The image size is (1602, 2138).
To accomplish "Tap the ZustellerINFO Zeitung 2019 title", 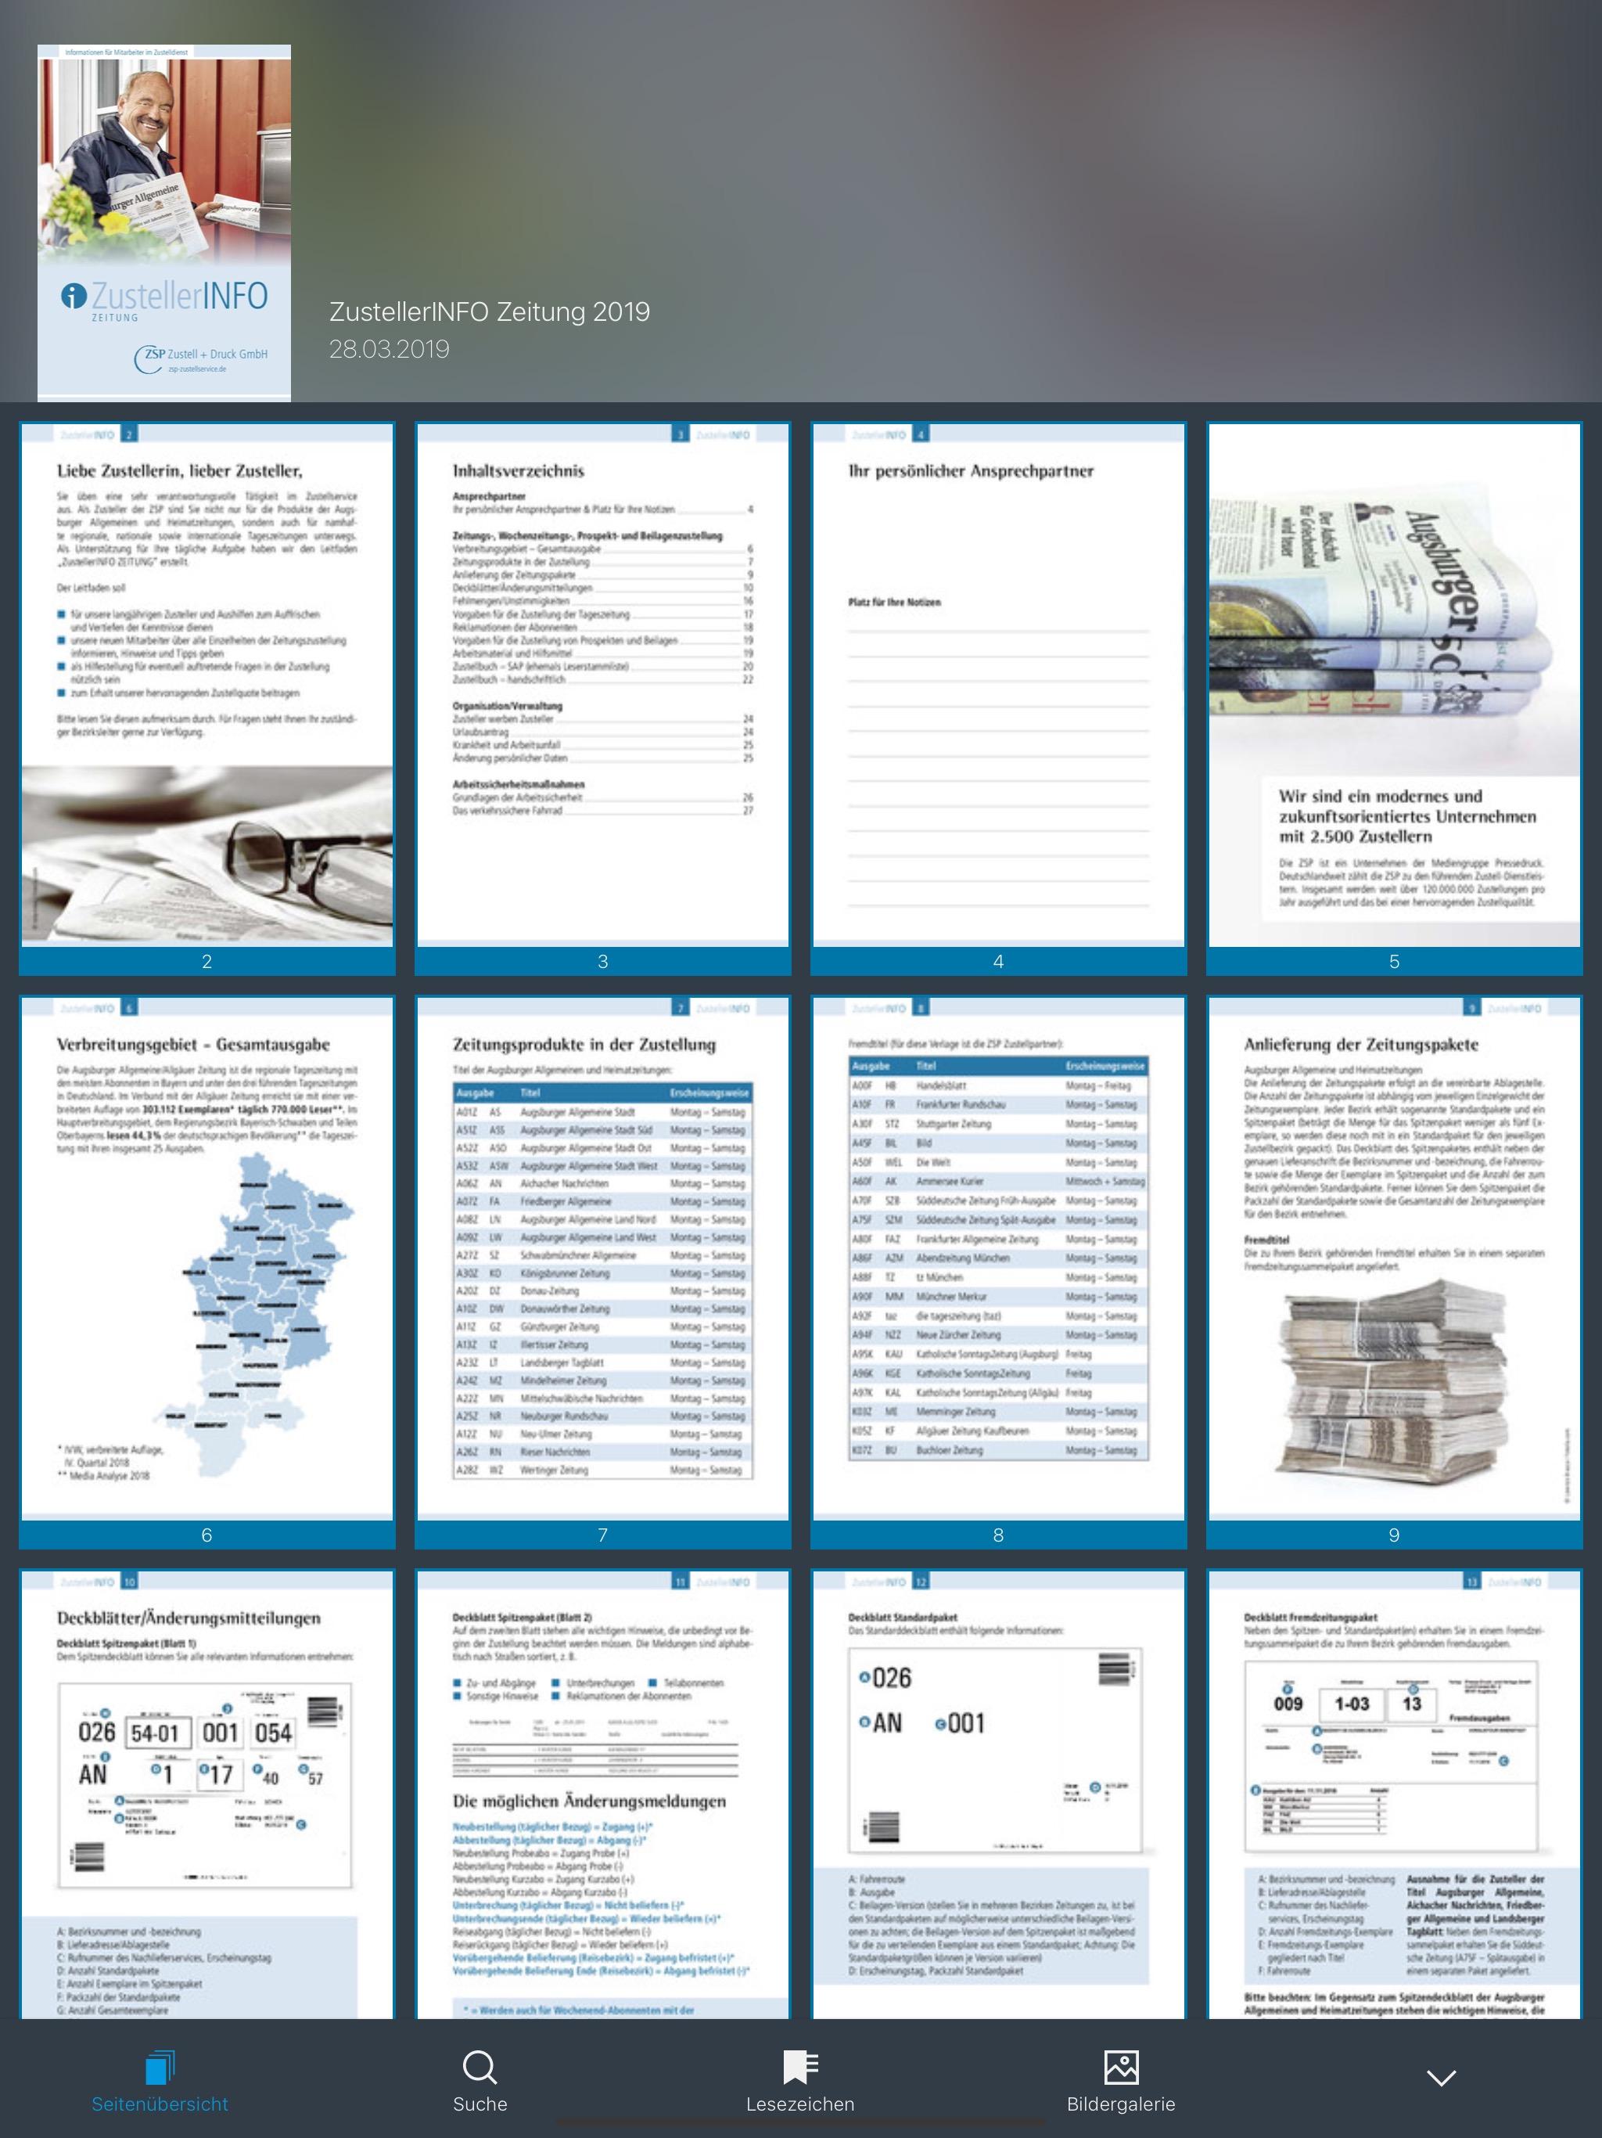I will [x=489, y=311].
